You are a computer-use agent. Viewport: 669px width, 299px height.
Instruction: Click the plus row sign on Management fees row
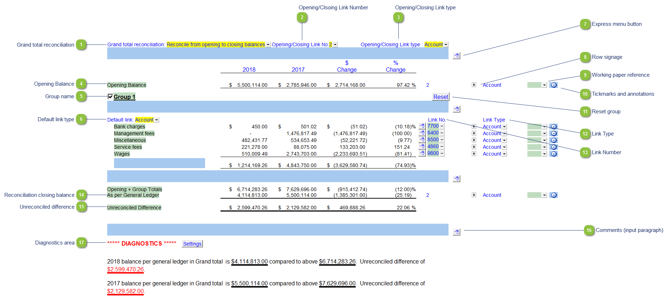tap(474, 133)
